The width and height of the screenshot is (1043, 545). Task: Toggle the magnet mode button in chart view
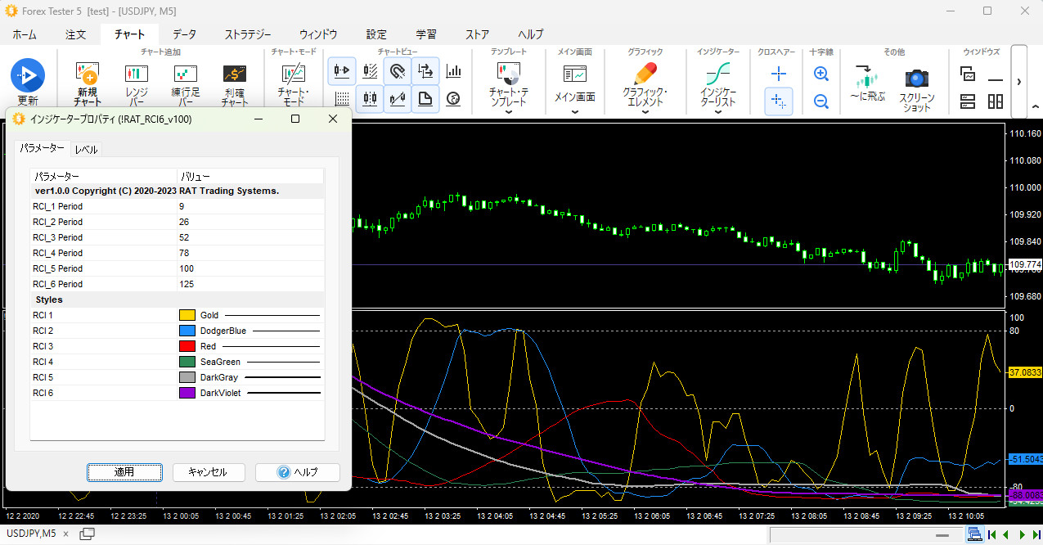398,71
